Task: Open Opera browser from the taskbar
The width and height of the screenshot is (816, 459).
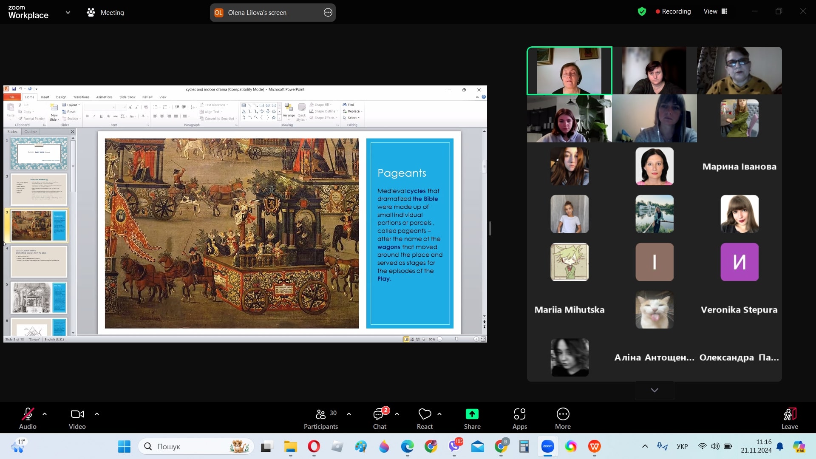Action: point(314,446)
